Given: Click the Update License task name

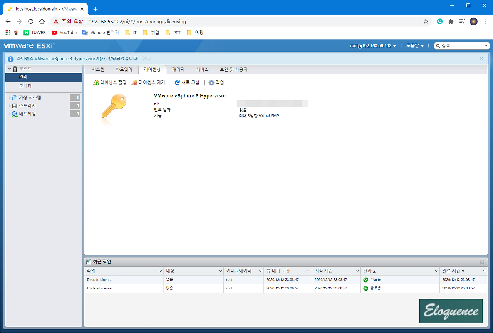Looking at the screenshot, I should pyautogui.click(x=99, y=288).
